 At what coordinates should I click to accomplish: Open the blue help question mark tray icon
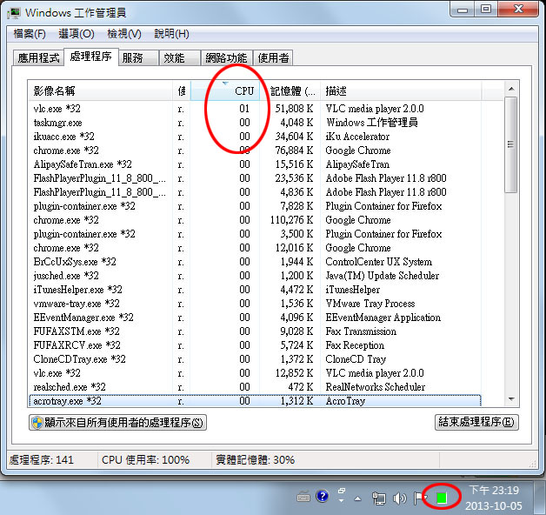(x=323, y=496)
